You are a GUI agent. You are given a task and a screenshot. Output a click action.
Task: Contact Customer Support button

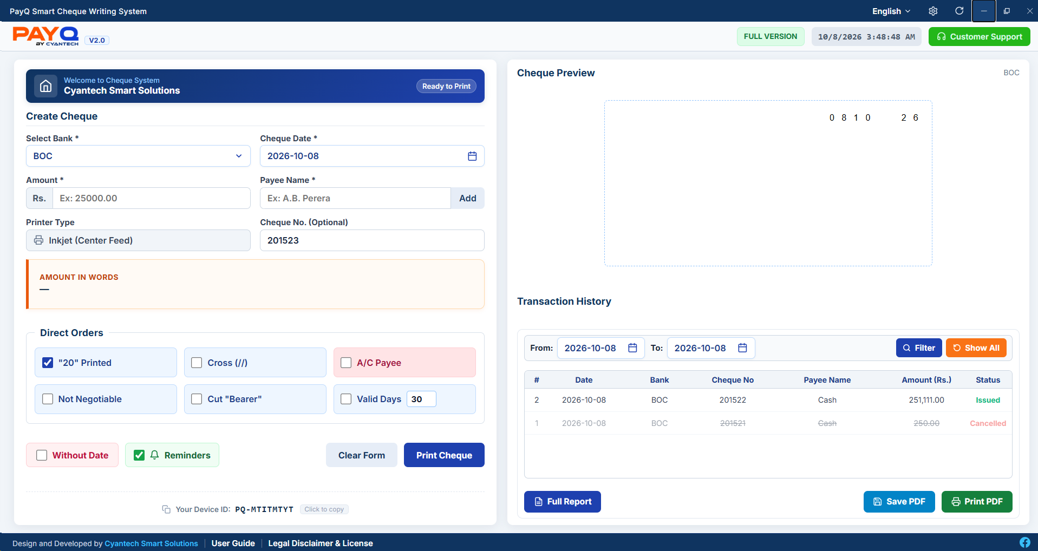pyautogui.click(x=980, y=37)
